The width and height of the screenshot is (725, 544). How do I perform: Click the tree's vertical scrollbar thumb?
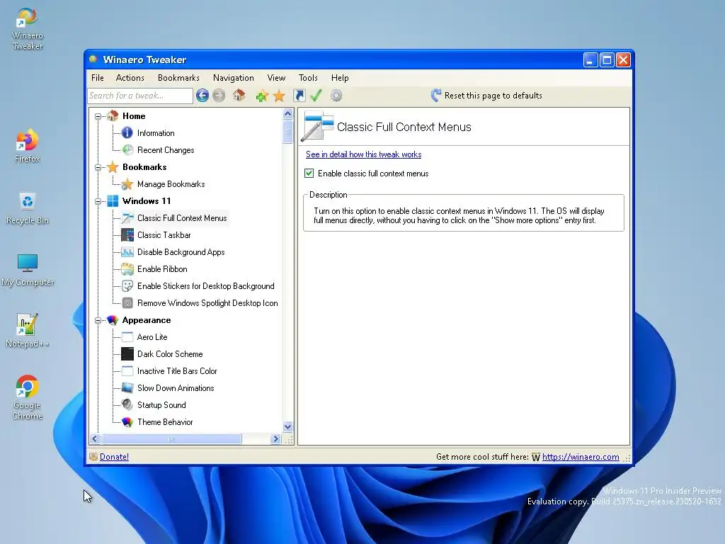point(287,131)
